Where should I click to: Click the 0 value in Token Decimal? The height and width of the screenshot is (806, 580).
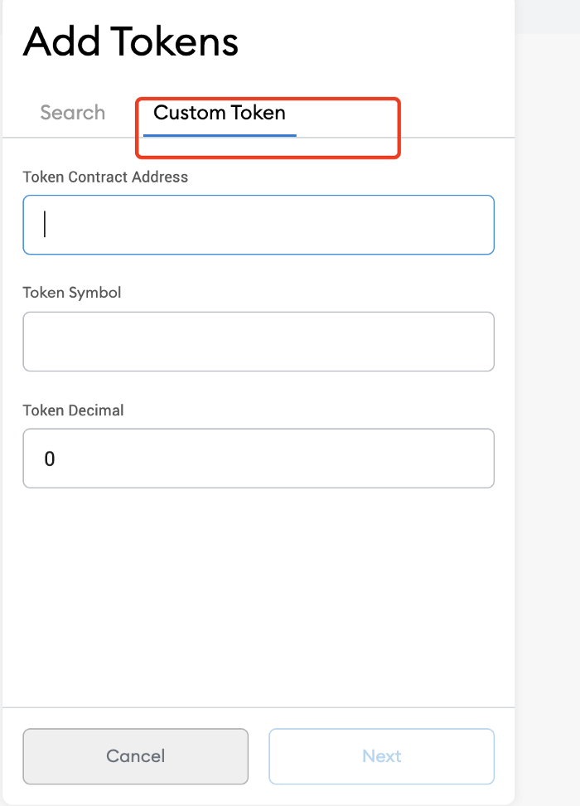pyautogui.click(x=50, y=459)
